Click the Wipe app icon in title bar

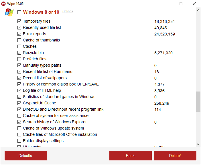coord(3,4)
